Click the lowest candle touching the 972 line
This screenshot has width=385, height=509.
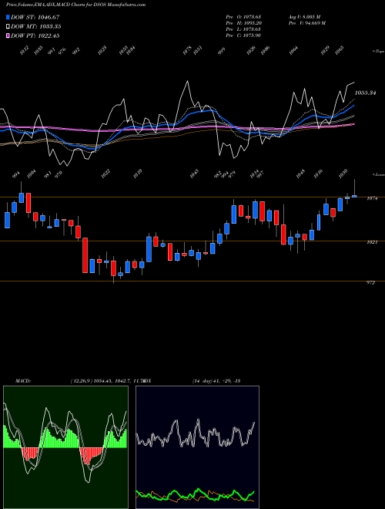tap(113, 268)
